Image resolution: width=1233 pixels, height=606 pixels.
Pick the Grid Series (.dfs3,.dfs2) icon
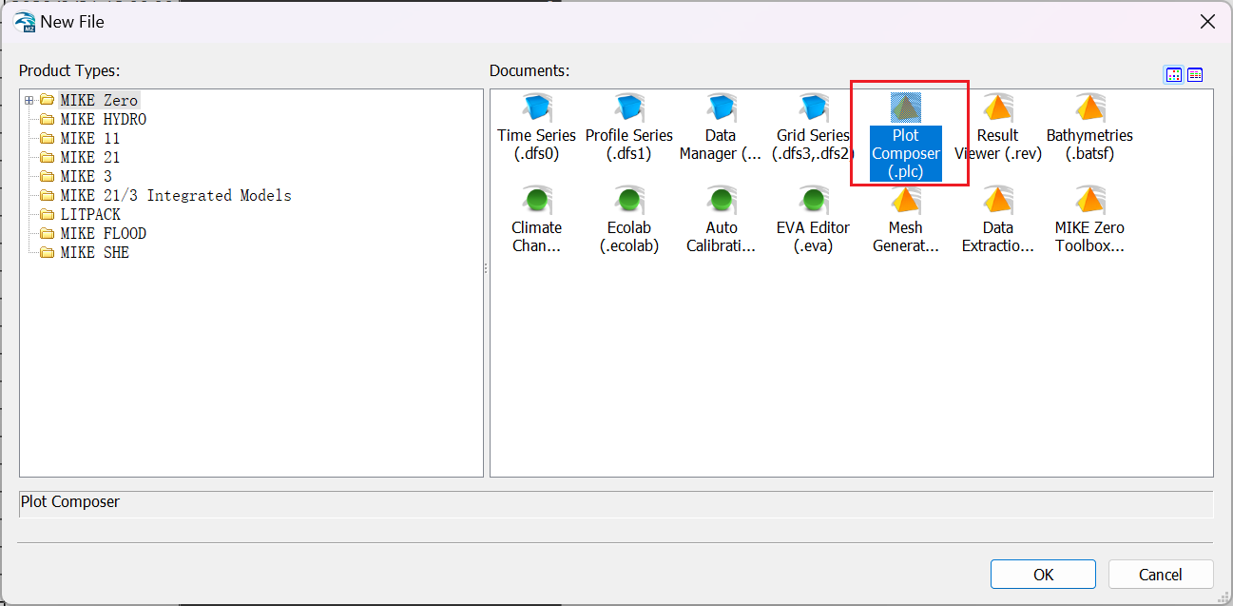pyautogui.click(x=813, y=108)
